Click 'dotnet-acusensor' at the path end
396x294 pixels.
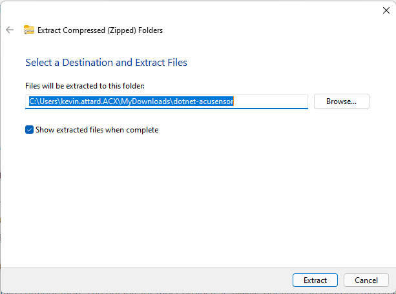[203, 101]
